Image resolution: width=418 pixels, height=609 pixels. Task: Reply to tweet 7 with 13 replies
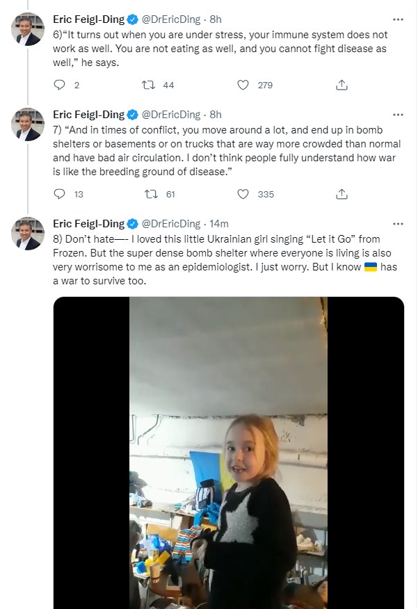[59, 194]
